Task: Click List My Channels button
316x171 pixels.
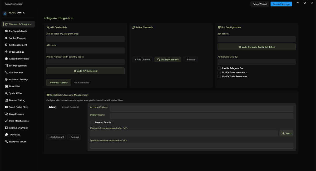Action: coord(168,59)
